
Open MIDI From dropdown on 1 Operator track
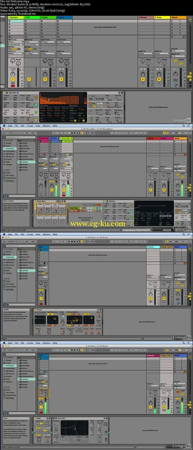tap(15, 42)
